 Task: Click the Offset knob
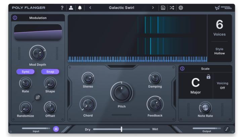[50, 107]
